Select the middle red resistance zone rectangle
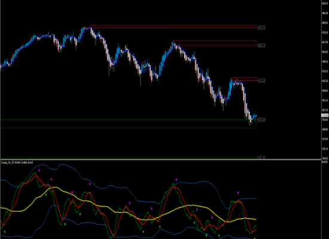 214,43
